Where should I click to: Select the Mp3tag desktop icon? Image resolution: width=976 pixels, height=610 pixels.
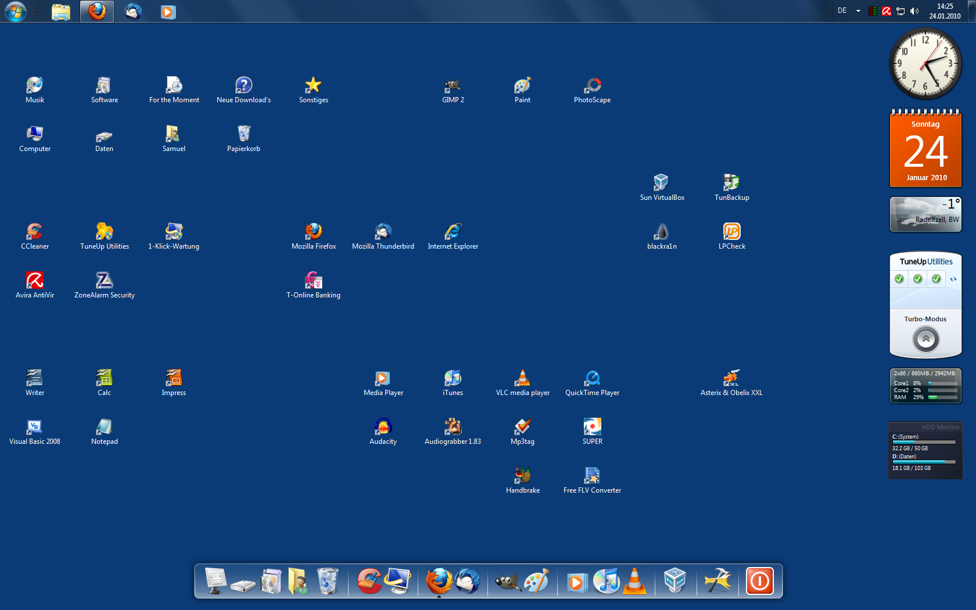pos(523,432)
